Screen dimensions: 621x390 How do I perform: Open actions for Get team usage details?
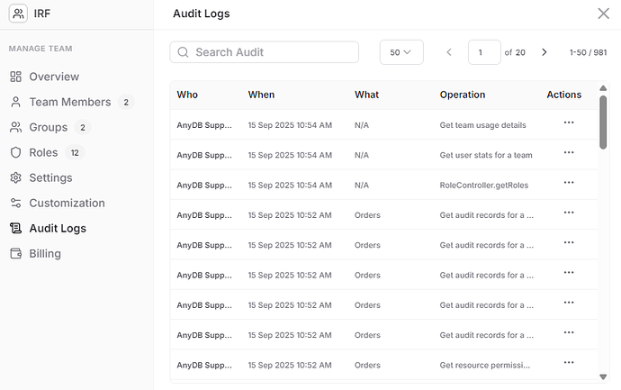(x=569, y=122)
